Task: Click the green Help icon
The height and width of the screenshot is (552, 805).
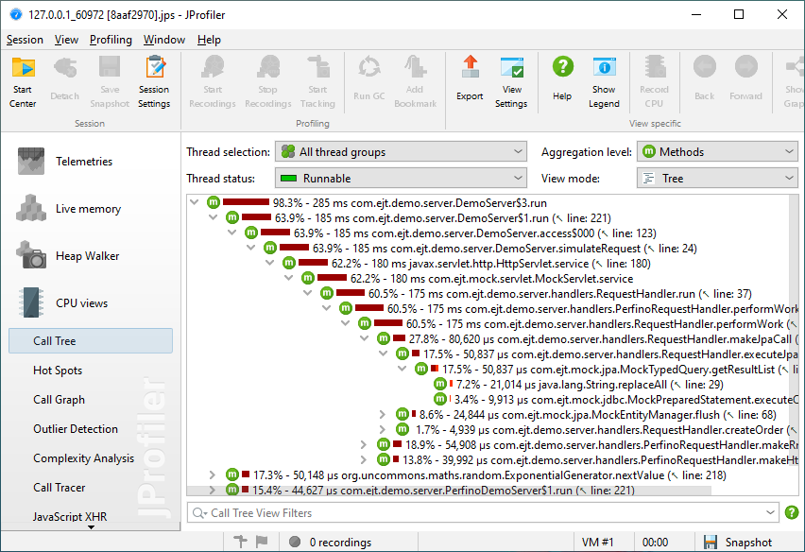Action: click(x=562, y=68)
